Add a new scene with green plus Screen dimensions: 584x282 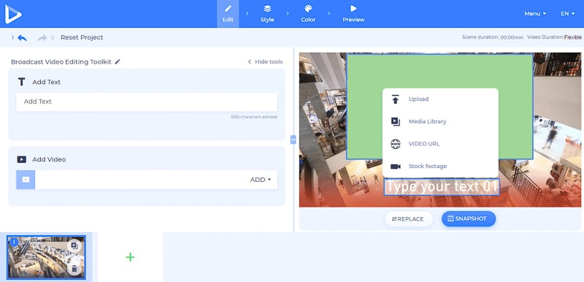coord(130,257)
